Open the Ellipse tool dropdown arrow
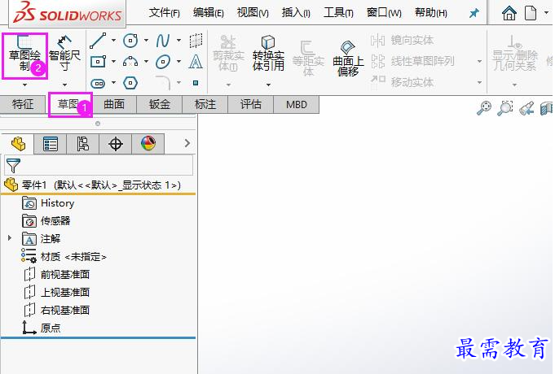The image size is (555, 374). click(x=178, y=62)
